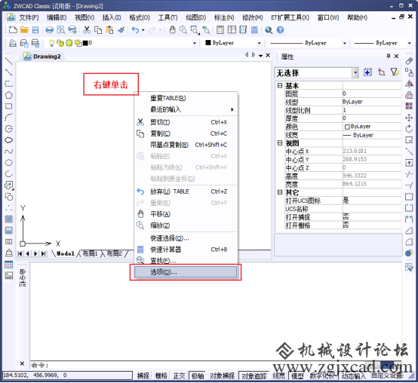Open the 无选择 selection dropdown
The height and width of the screenshot is (383, 418).
pyautogui.click(x=355, y=72)
